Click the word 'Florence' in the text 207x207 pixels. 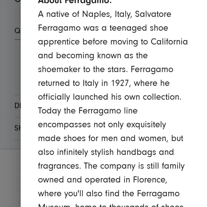pyautogui.click(x=150, y=180)
